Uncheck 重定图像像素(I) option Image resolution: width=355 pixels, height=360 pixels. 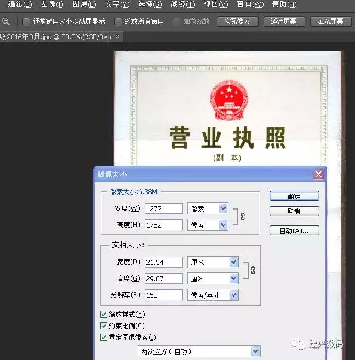(x=104, y=337)
